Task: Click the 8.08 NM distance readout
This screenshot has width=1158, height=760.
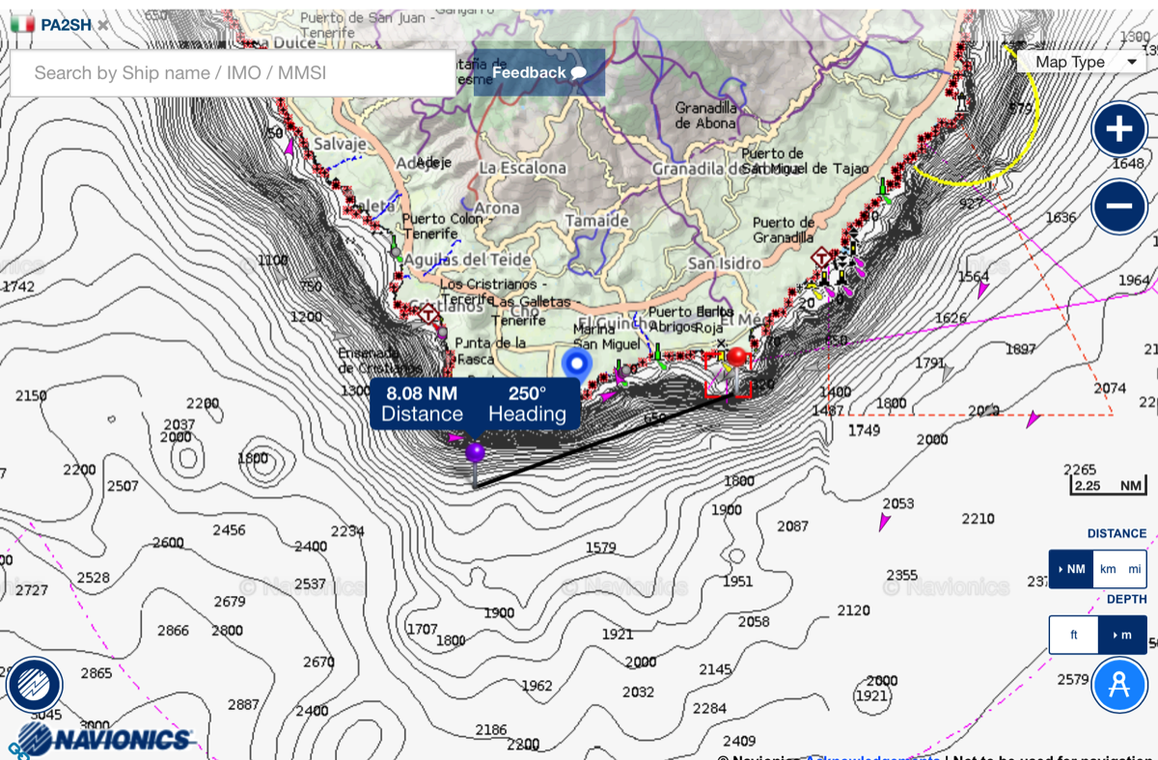Action: 422,403
